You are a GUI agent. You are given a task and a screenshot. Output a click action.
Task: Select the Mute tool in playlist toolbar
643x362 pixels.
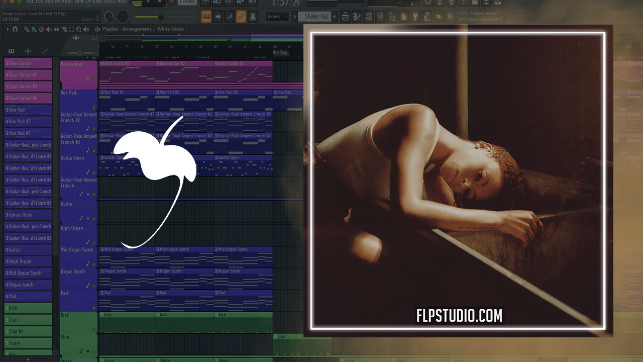point(49,29)
